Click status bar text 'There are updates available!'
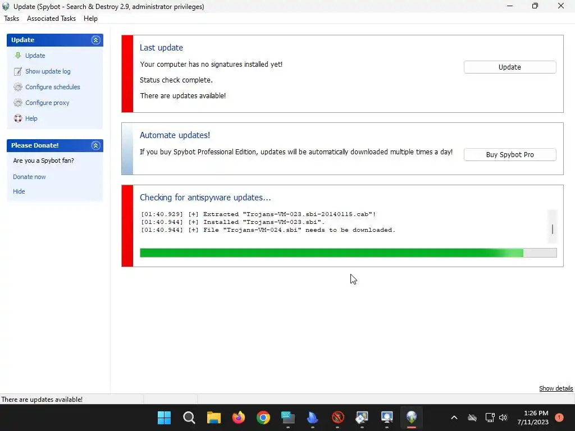This screenshot has width=575, height=431. tap(42, 400)
